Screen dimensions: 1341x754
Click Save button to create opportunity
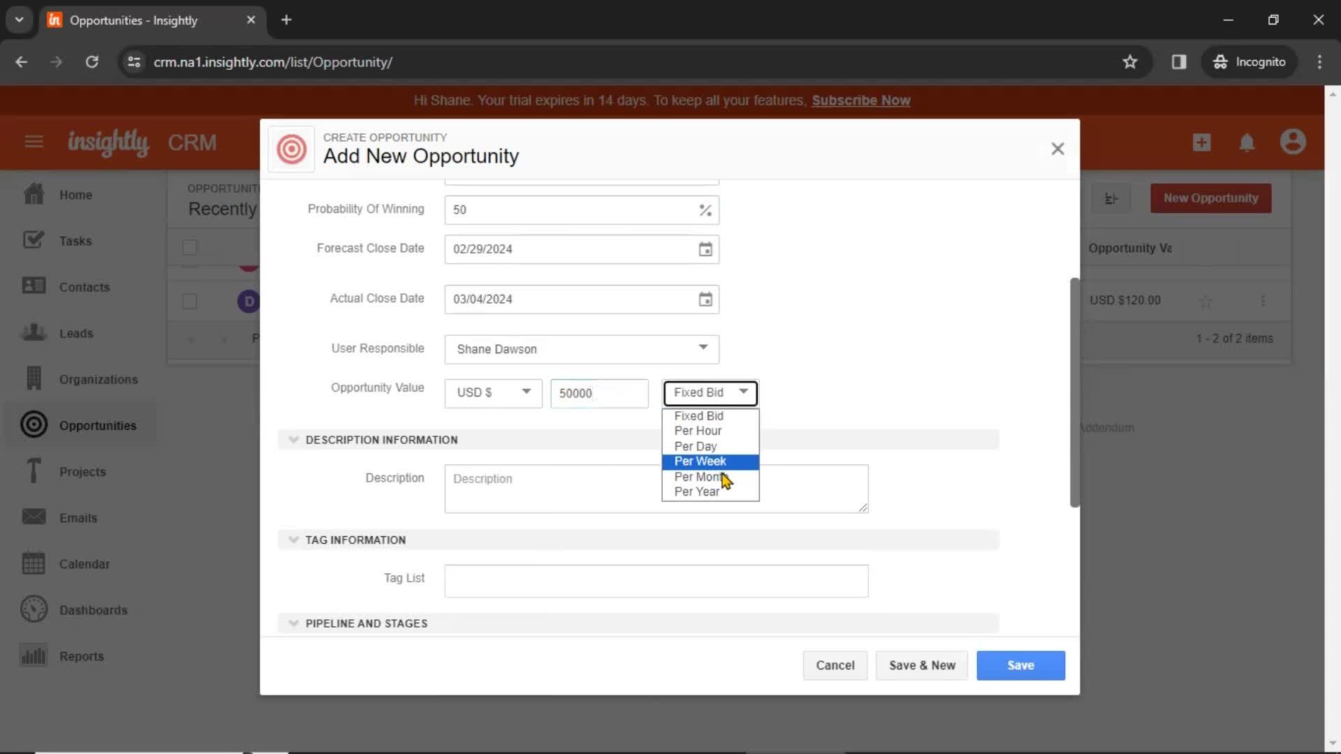coord(1021,665)
